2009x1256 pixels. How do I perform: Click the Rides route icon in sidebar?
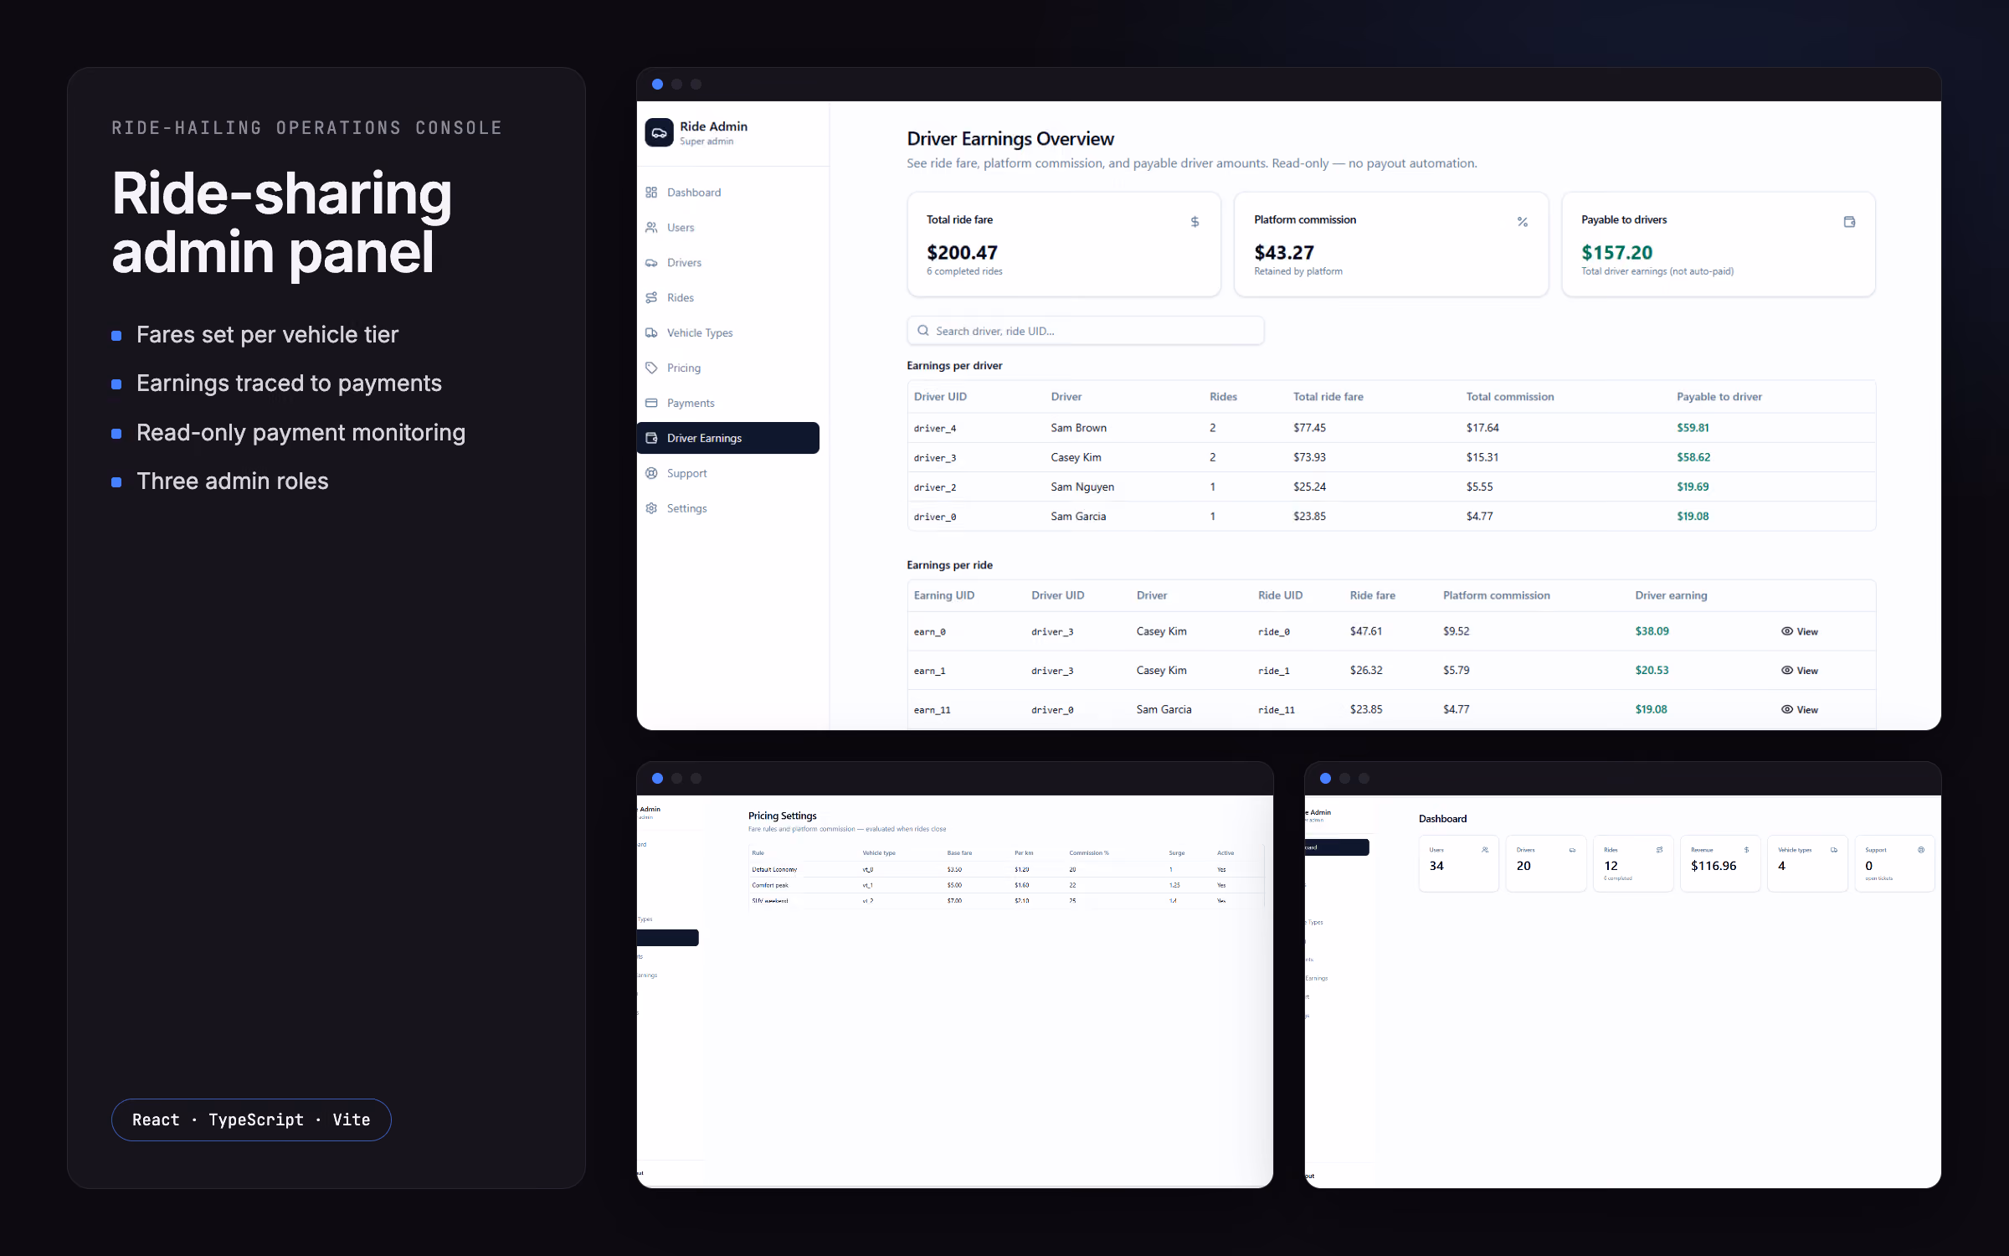click(x=651, y=298)
